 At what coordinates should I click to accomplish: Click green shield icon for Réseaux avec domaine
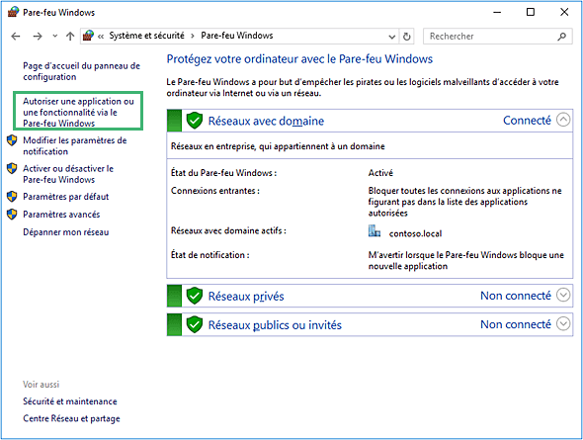(194, 121)
